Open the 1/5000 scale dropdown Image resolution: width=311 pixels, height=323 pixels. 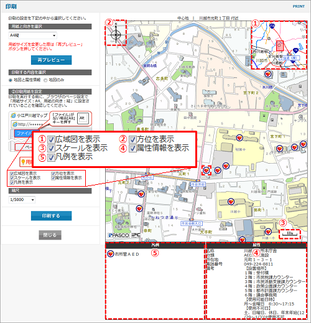22,200
